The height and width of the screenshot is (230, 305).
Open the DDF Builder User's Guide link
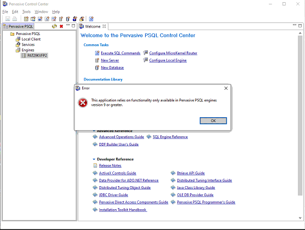point(119,144)
